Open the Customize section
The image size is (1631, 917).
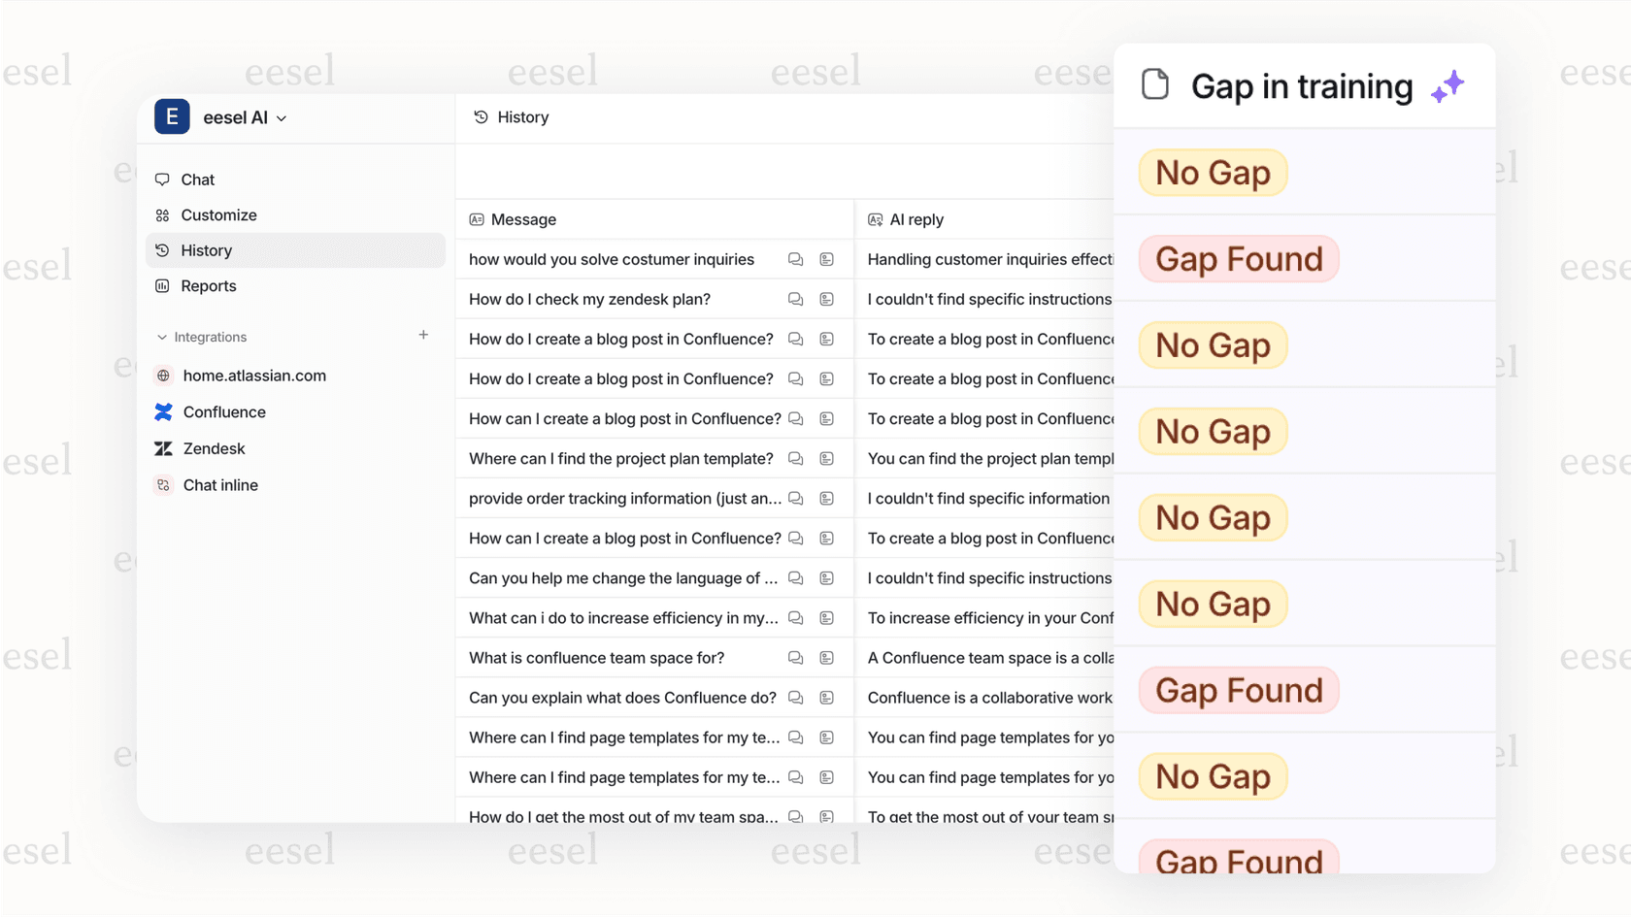pyautogui.click(x=218, y=214)
